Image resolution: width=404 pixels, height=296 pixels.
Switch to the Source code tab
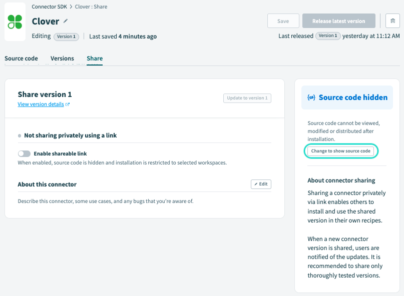pos(21,58)
